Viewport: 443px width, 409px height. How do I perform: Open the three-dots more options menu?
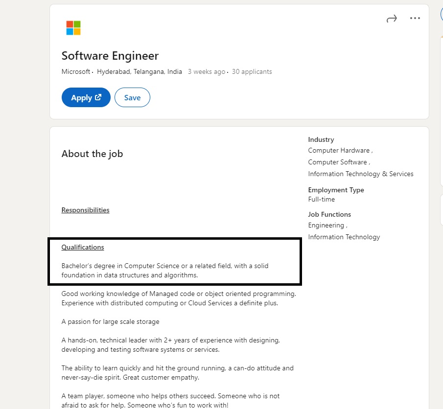(x=415, y=18)
